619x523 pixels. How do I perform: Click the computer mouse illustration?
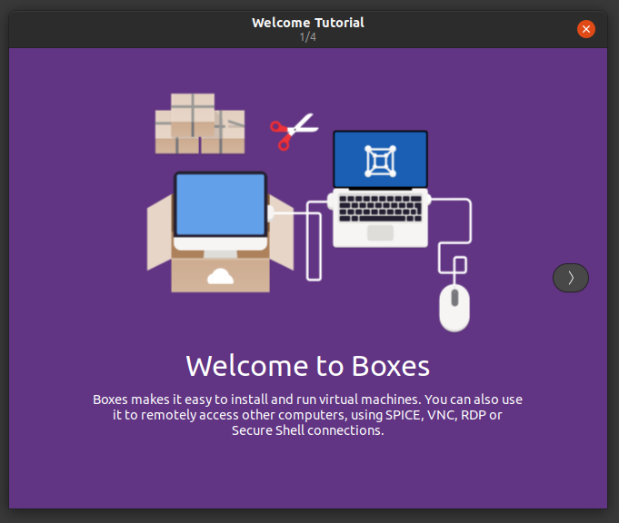point(454,308)
